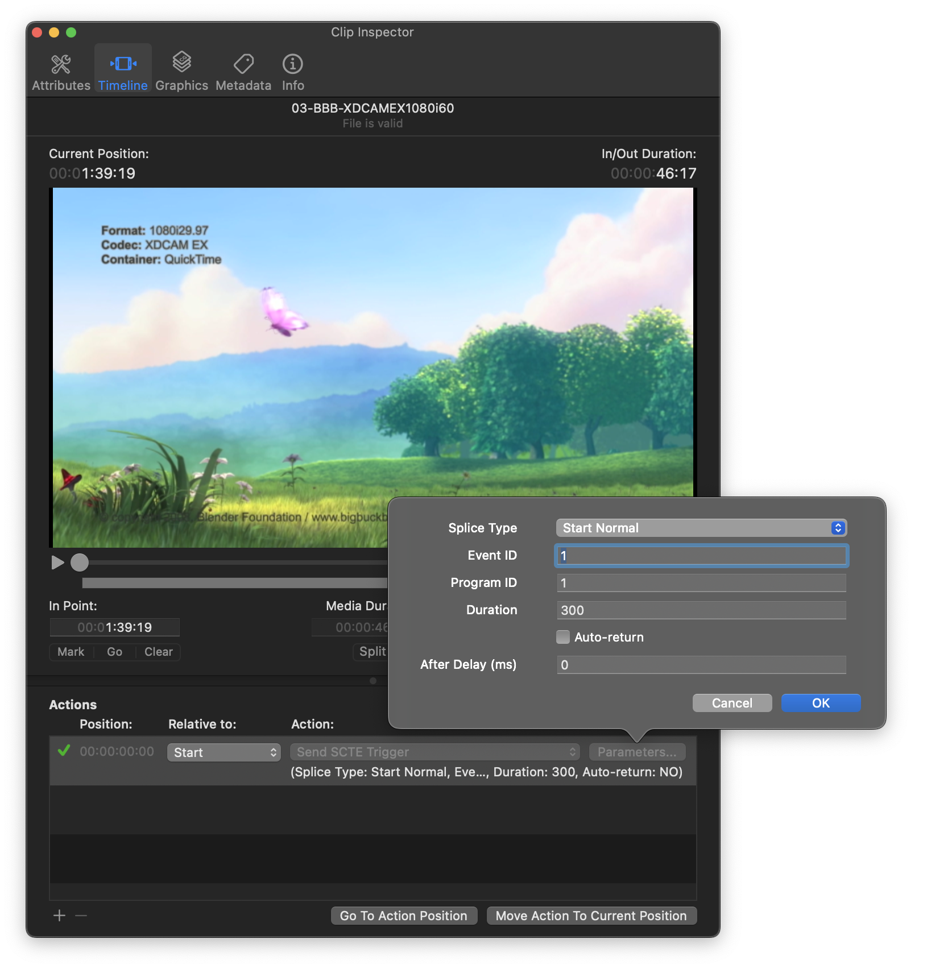
Task: Click the Split button
Action: (x=372, y=652)
